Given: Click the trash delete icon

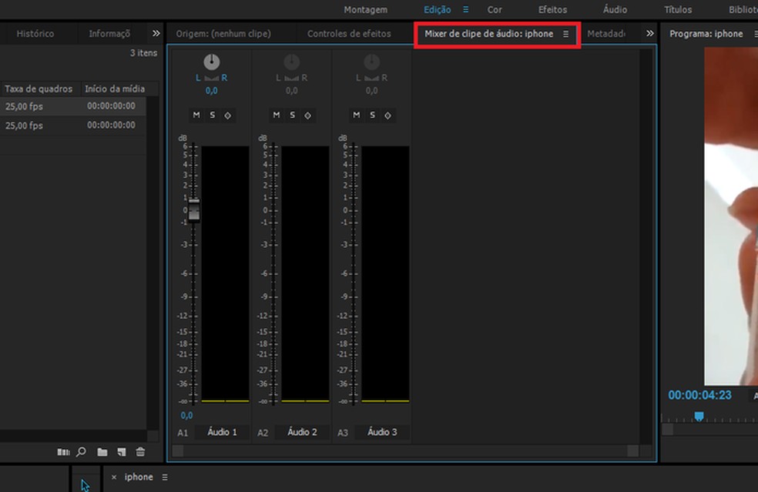Looking at the screenshot, I should (140, 452).
